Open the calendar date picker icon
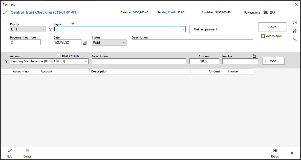301x160 pixels. point(85,43)
